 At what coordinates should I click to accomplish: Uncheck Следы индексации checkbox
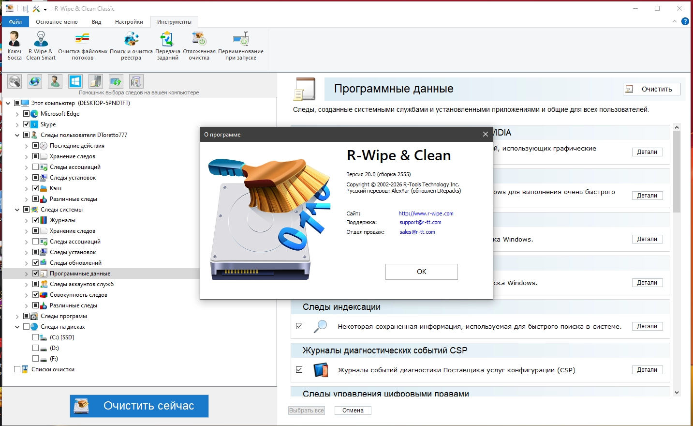[x=299, y=326]
